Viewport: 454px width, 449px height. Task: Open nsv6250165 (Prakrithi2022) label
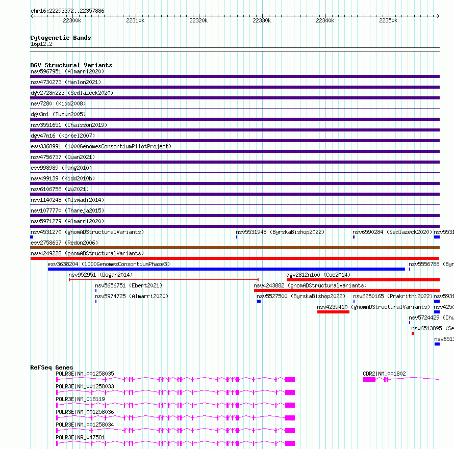point(393,296)
